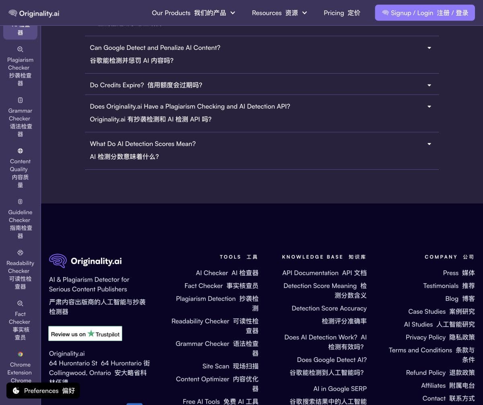The image size is (483, 405).
Task: Click the cookie icon in Preferences
Action: tap(16, 391)
